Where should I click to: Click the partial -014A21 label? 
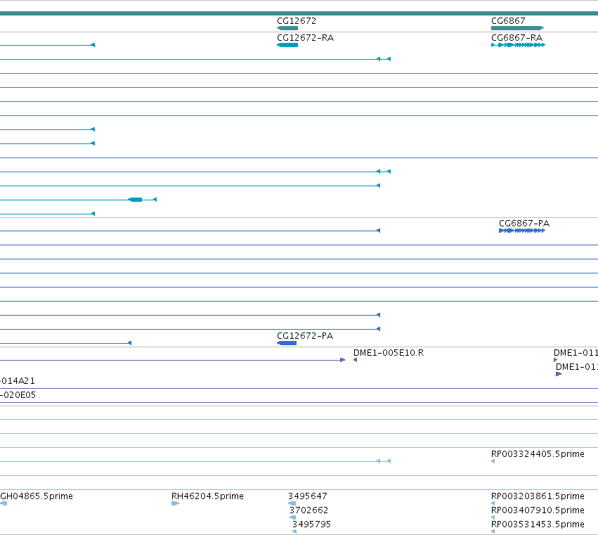pos(18,381)
